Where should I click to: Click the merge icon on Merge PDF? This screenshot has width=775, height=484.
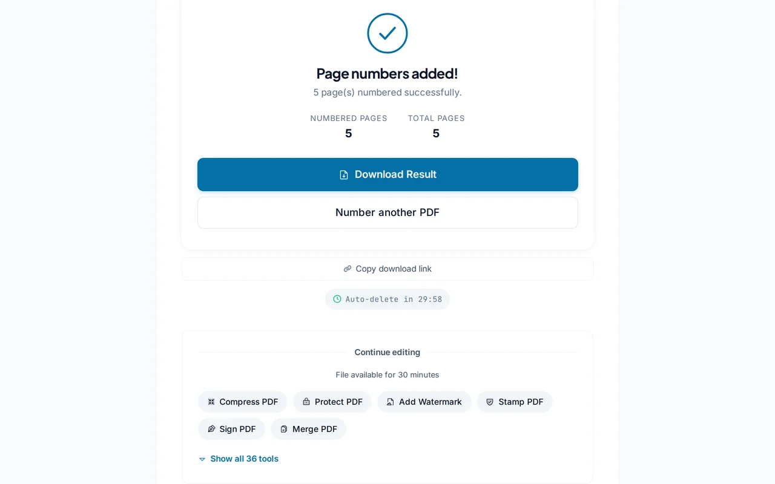(x=283, y=428)
